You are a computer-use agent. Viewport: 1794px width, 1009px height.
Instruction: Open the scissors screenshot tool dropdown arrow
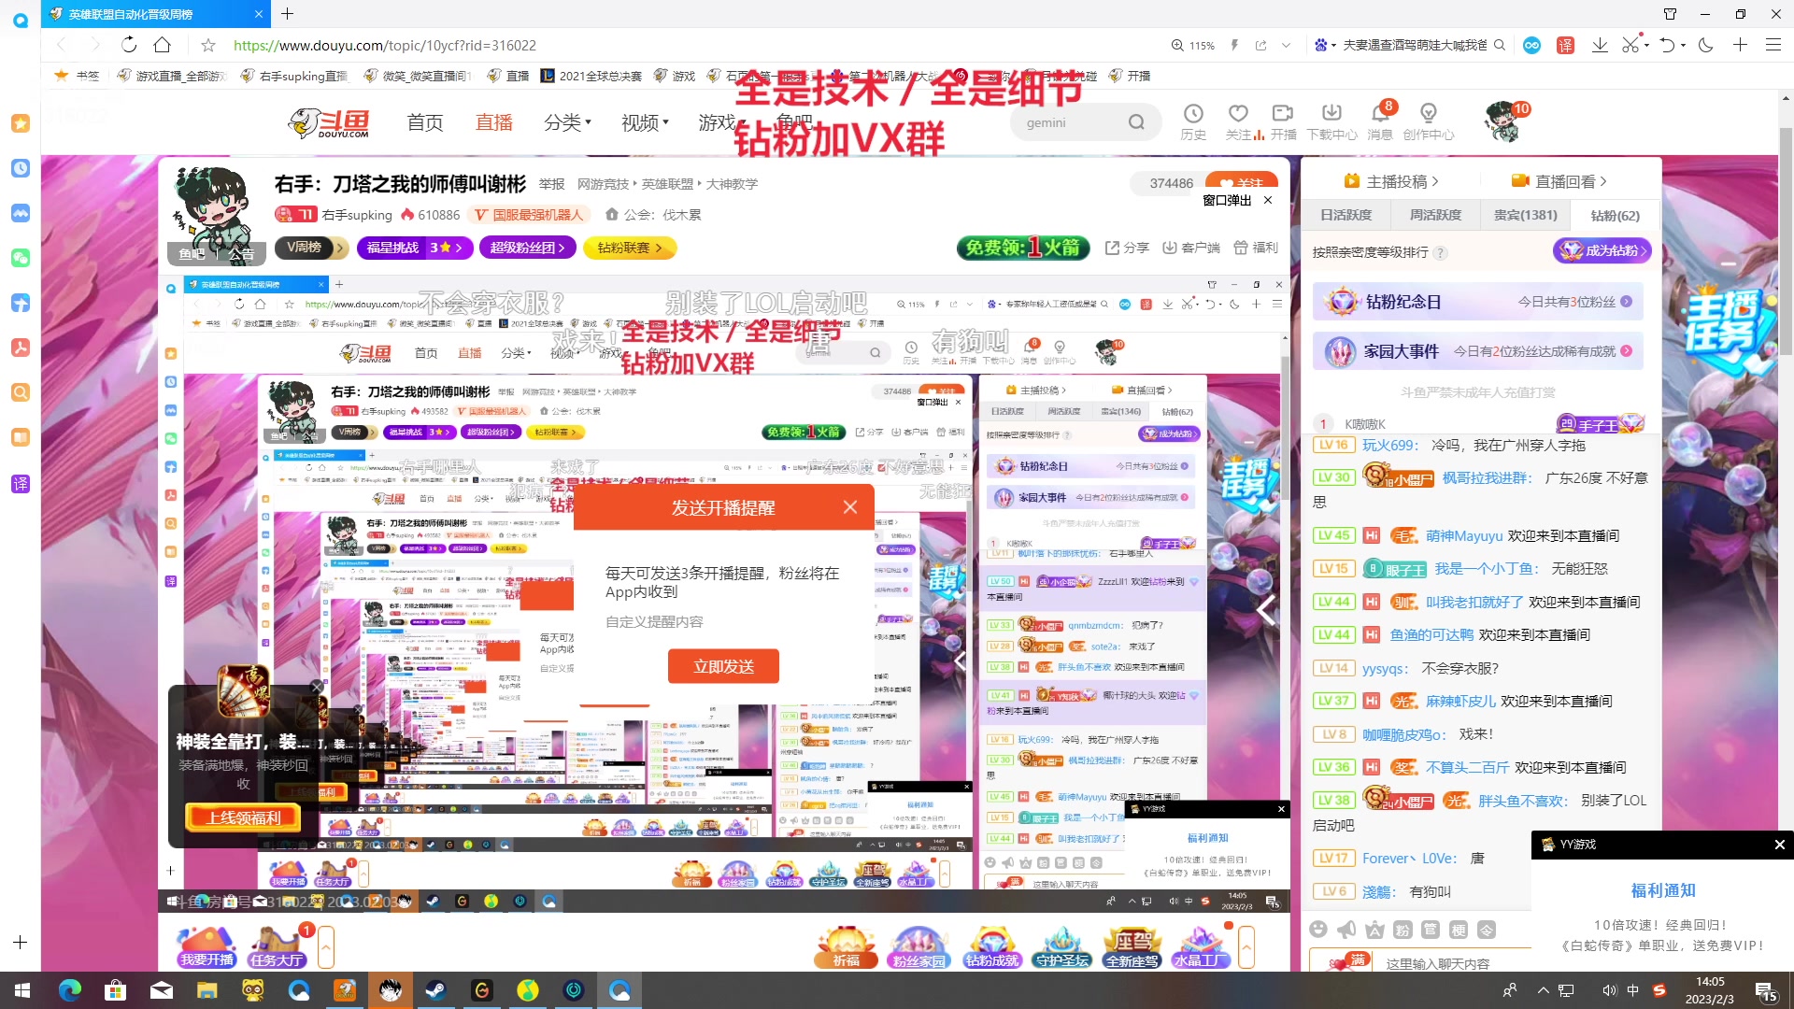pos(1646,45)
